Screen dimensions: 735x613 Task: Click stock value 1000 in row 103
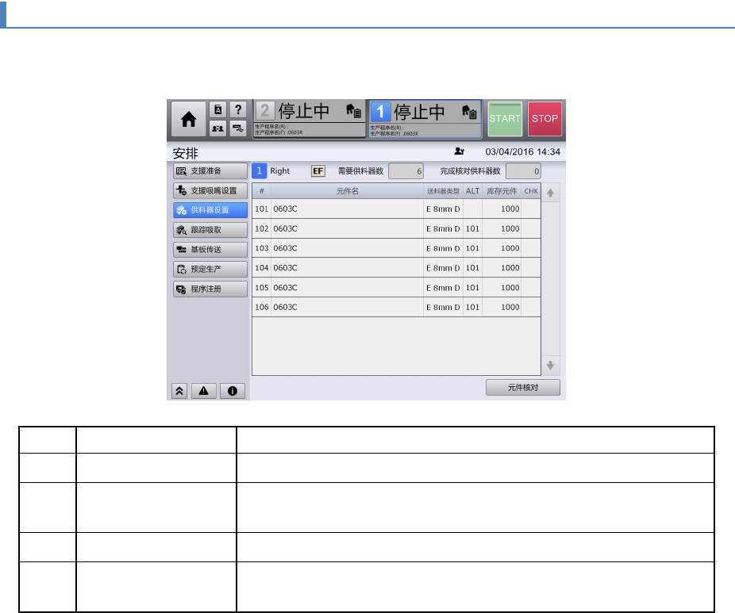click(510, 248)
